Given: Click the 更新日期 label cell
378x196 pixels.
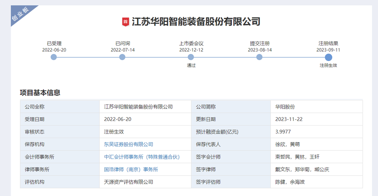Looking at the screenshot, I should coord(231,119).
